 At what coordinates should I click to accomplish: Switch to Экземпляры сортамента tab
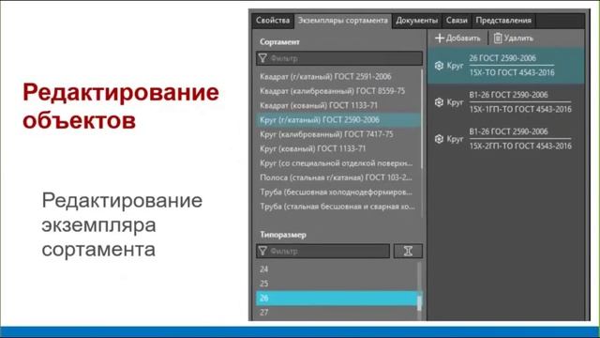[x=343, y=21]
